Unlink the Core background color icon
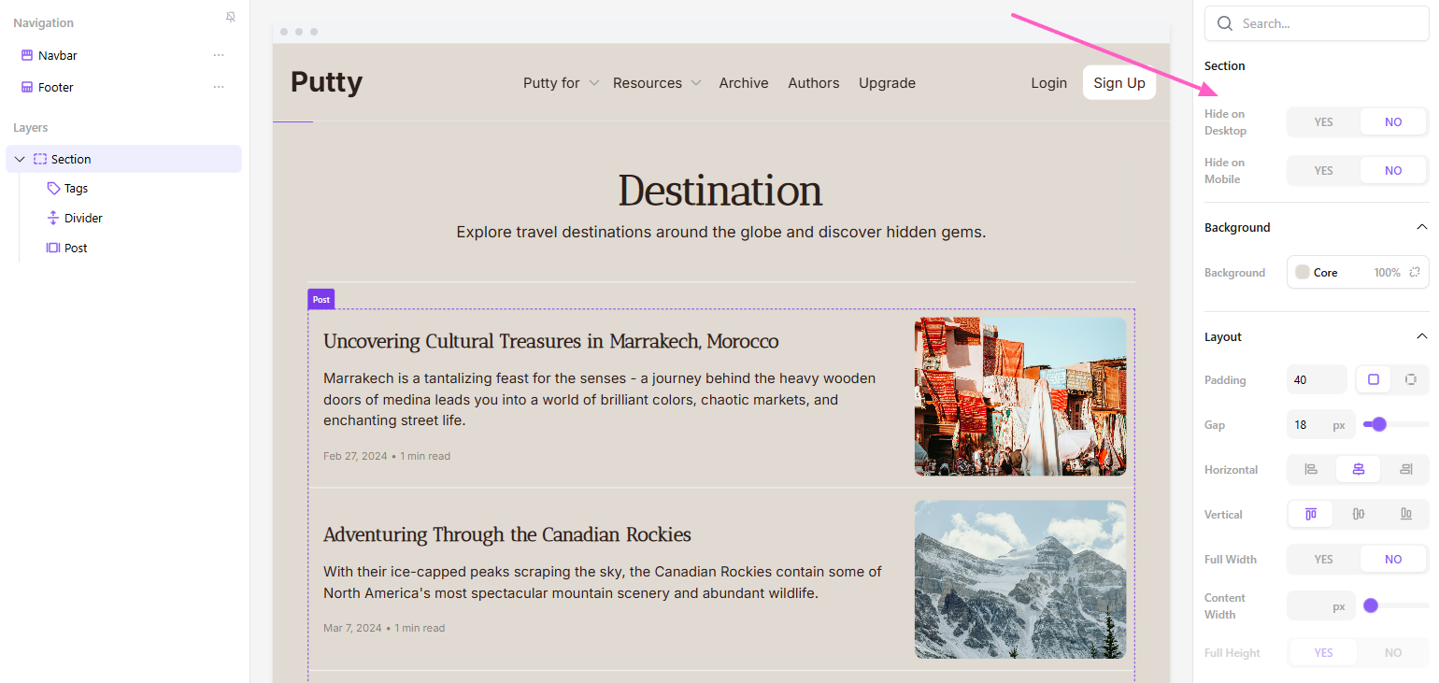This screenshot has width=1439, height=683. [1415, 273]
